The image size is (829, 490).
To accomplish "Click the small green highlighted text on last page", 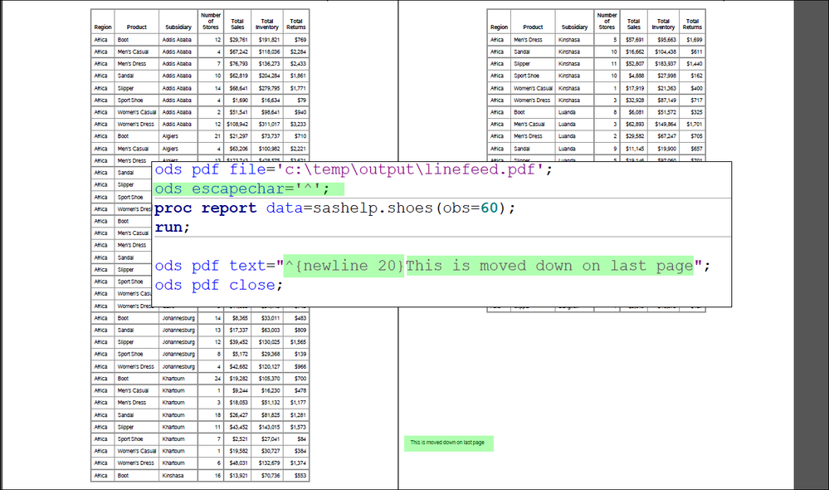I will (448, 443).
